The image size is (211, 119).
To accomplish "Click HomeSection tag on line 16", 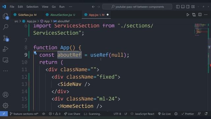I will [77, 106].
